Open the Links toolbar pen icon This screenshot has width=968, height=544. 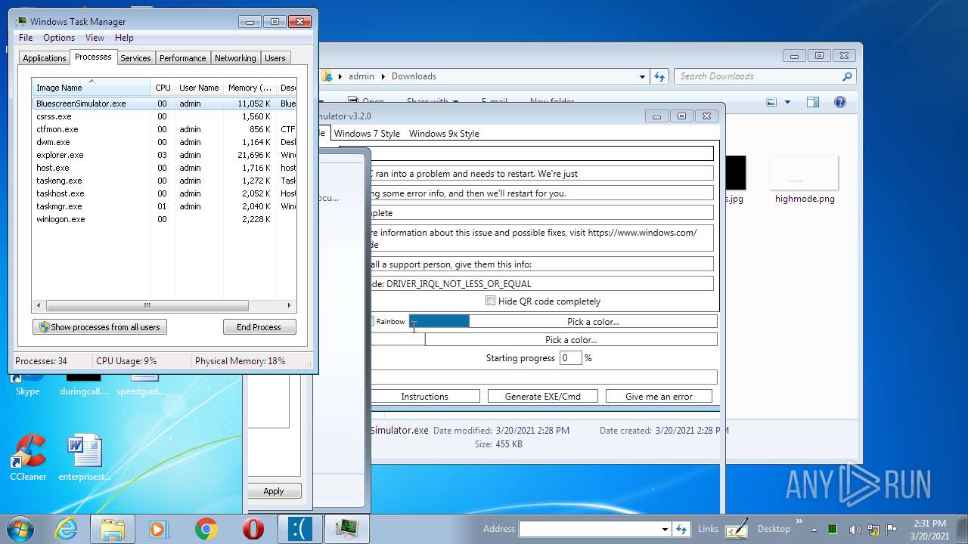click(736, 529)
